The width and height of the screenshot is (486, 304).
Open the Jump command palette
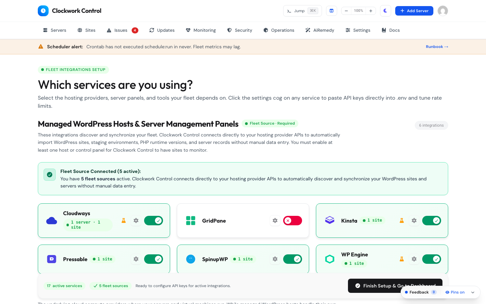pos(302,11)
